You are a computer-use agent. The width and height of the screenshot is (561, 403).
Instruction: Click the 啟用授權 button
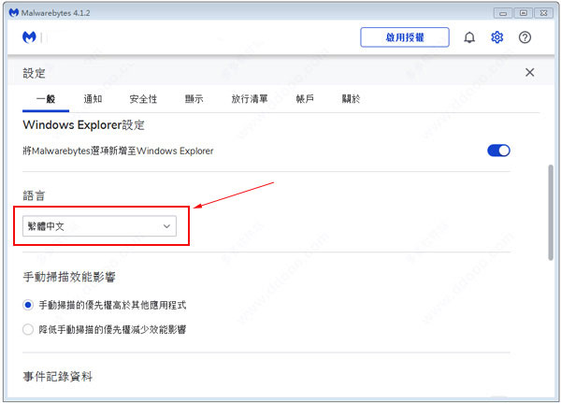click(405, 37)
